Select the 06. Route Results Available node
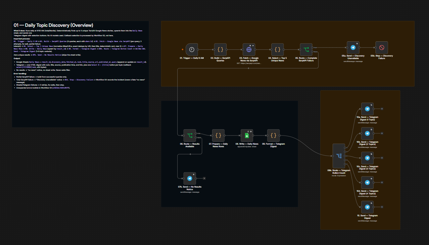429x245 pixels. (190, 136)
